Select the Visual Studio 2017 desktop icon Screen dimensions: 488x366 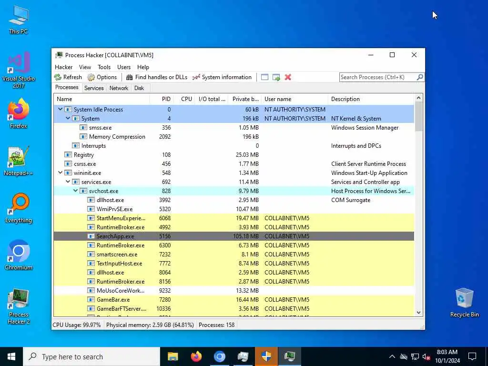click(x=19, y=70)
